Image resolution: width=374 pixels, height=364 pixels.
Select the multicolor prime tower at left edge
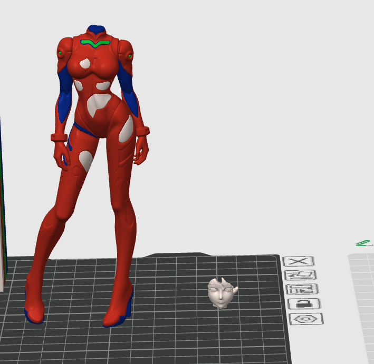[3, 205]
